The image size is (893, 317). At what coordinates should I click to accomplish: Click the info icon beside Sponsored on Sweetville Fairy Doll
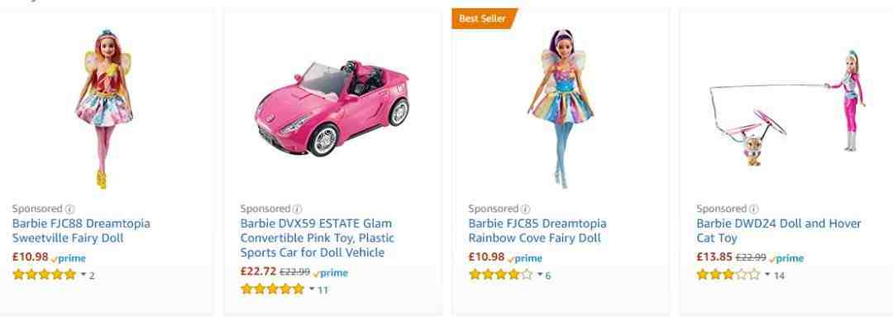[x=70, y=209]
